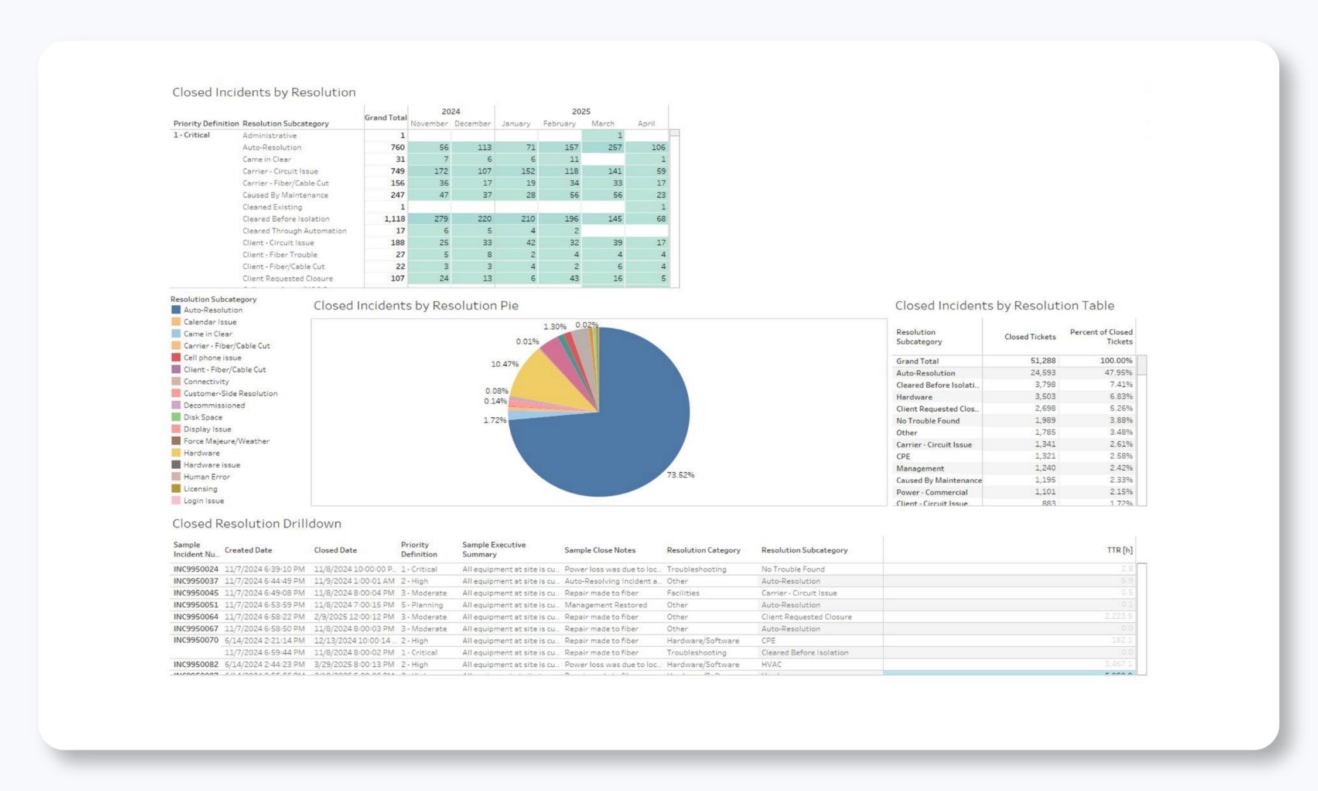Select the Hardware legend color swatch
This screenshot has height=791, width=1318.
click(x=176, y=453)
